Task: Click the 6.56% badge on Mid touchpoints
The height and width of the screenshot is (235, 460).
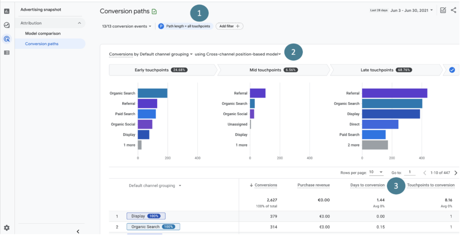Action: pos(291,70)
